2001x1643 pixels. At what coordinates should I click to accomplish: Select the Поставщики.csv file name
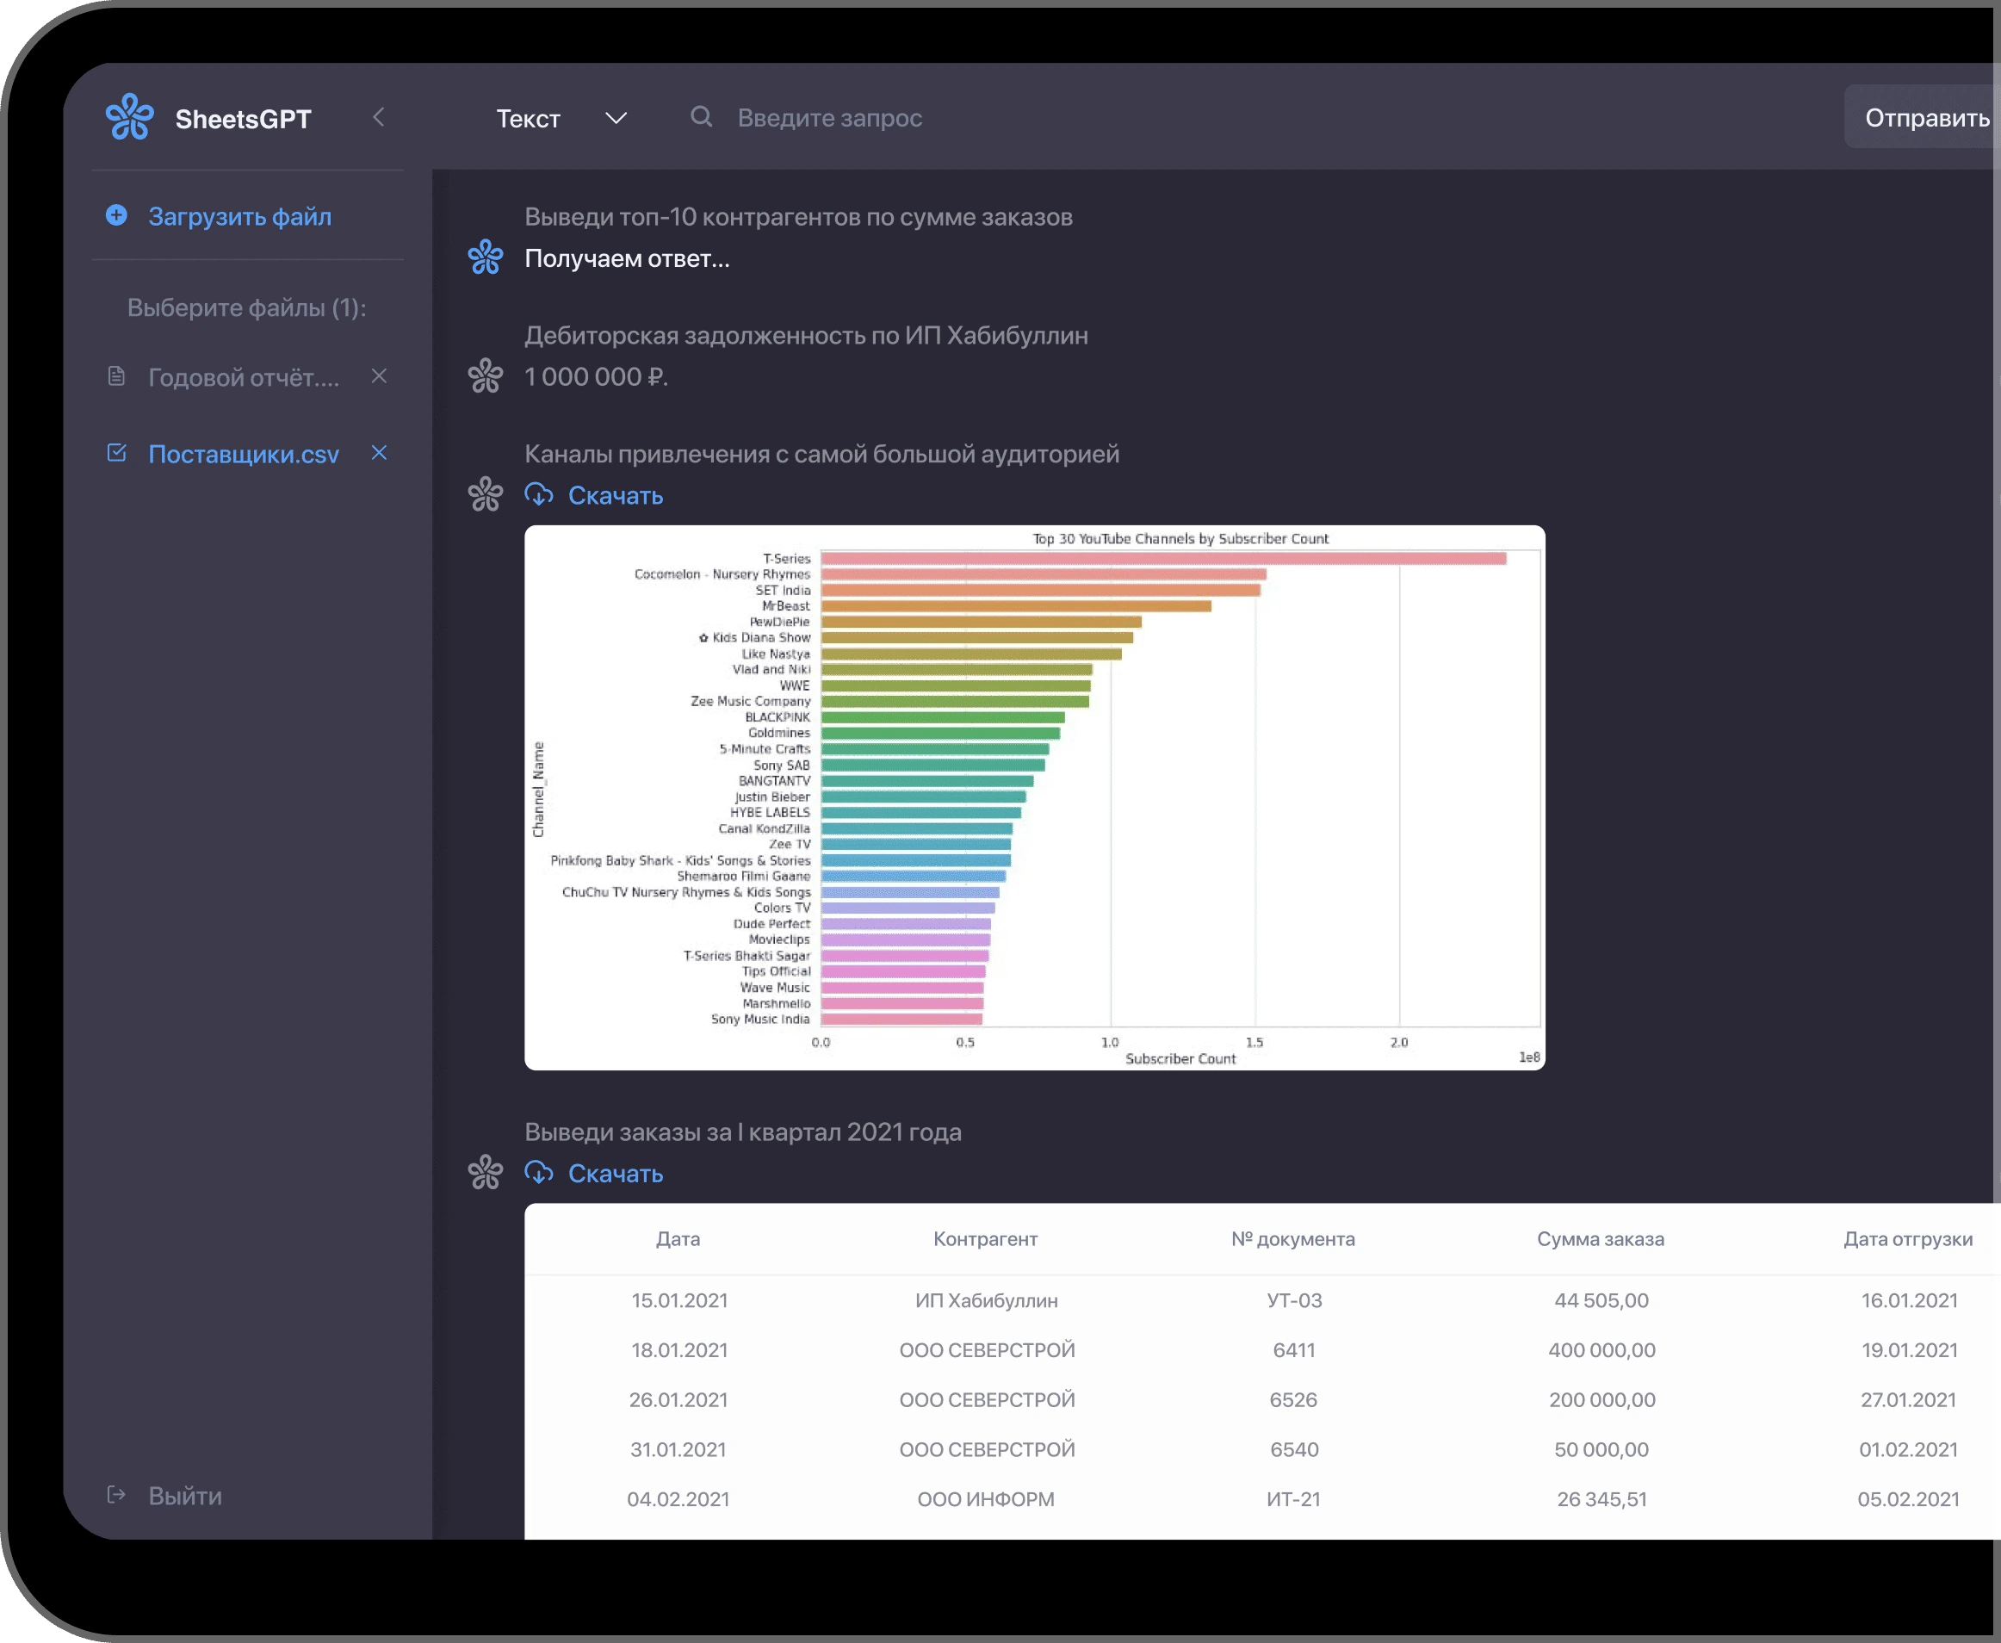(244, 455)
